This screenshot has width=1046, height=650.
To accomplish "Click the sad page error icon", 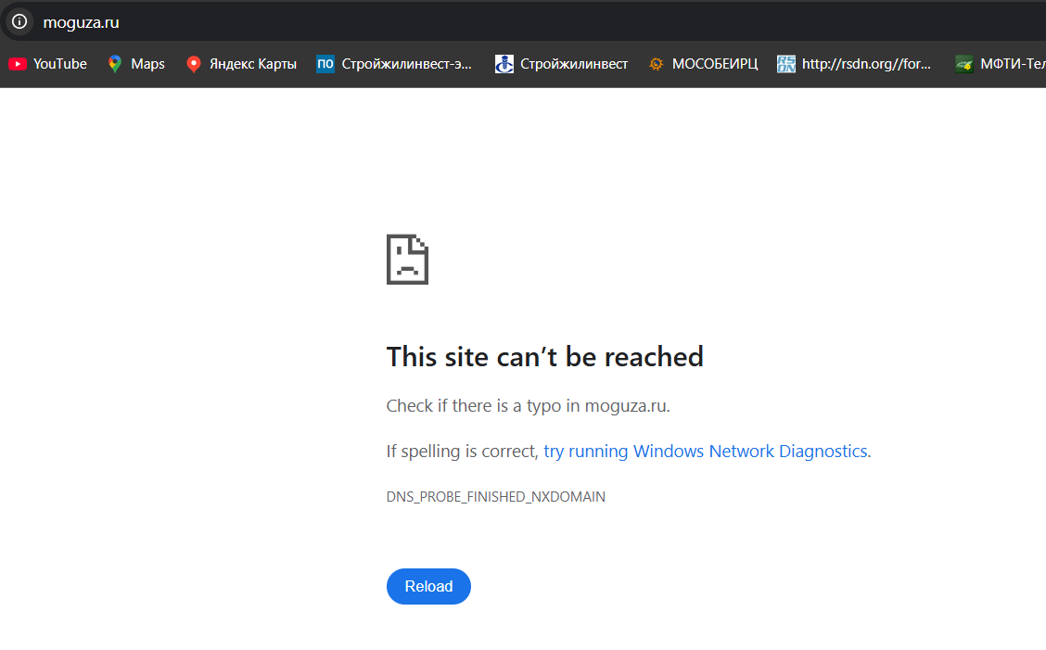I will click(x=407, y=259).
